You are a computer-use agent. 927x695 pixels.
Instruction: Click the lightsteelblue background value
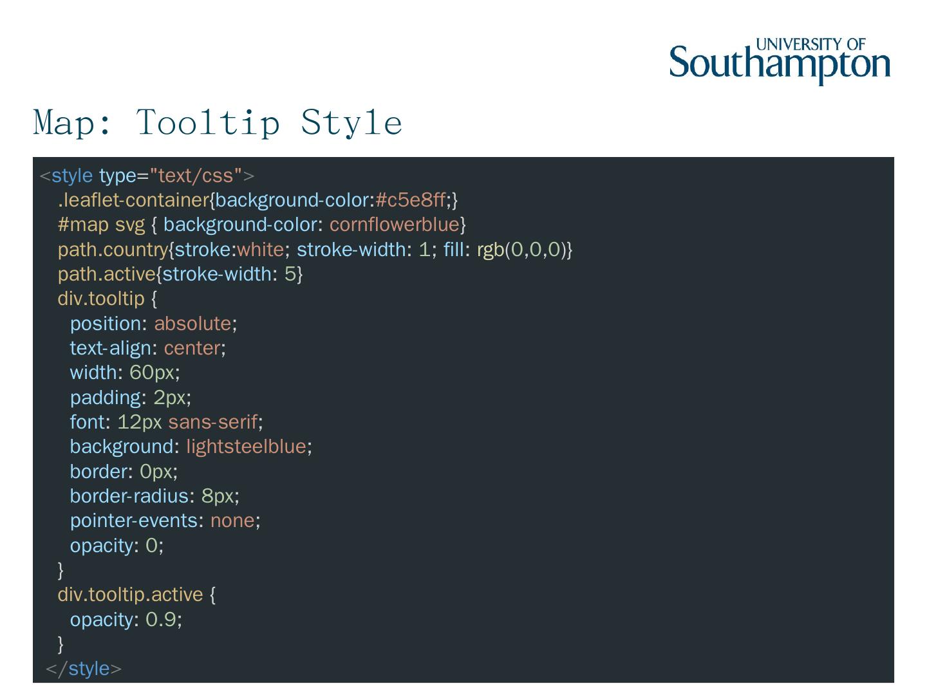click(x=246, y=447)
